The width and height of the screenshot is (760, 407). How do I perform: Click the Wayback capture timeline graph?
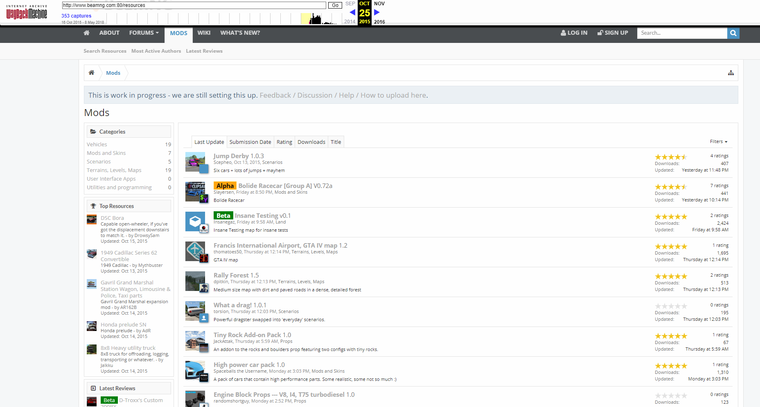pos(224,18)
